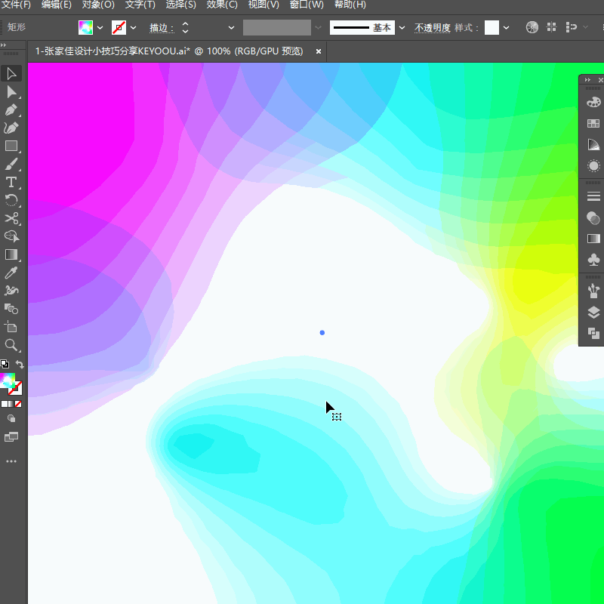Open the 编辑(E) menu

[x=56, y=5]
